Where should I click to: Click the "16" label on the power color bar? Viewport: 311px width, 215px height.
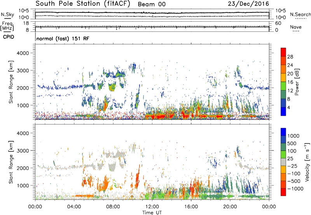click(290, 82)
